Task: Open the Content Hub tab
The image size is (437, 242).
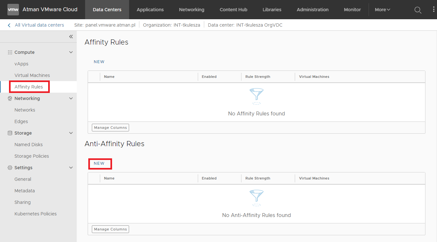Action: point(233,10)
